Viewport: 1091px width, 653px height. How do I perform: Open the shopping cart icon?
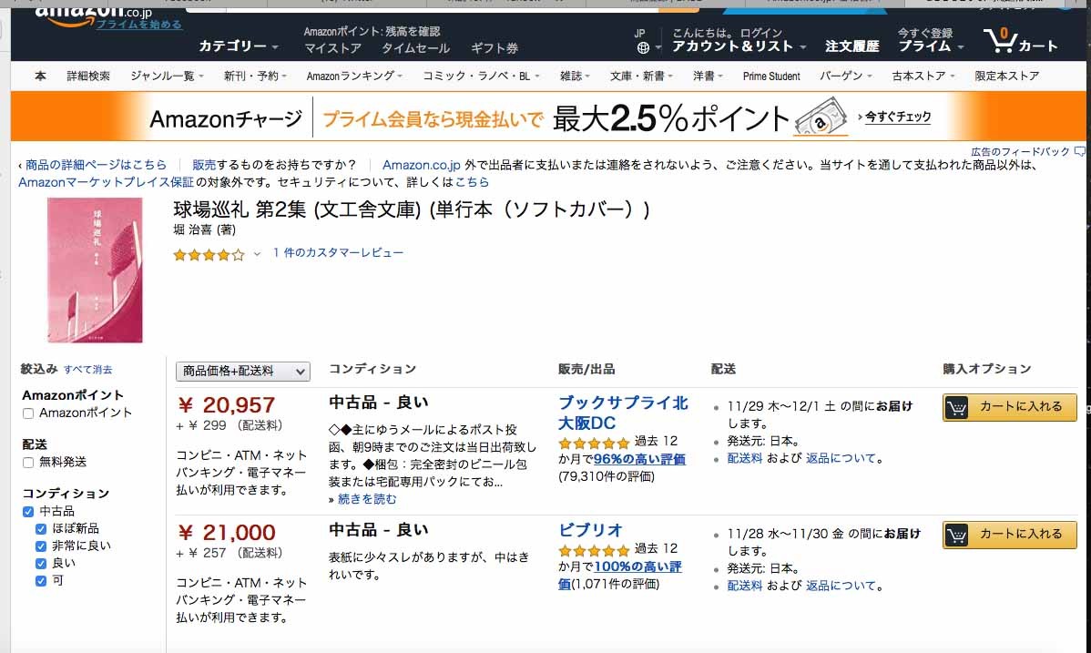click(1001, 40)
